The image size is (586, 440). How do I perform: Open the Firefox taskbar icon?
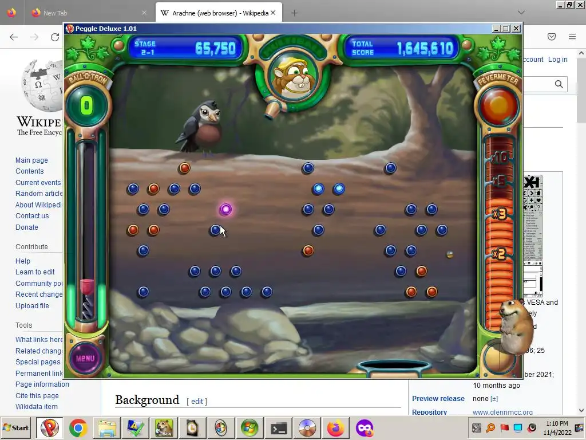point(335,428)
